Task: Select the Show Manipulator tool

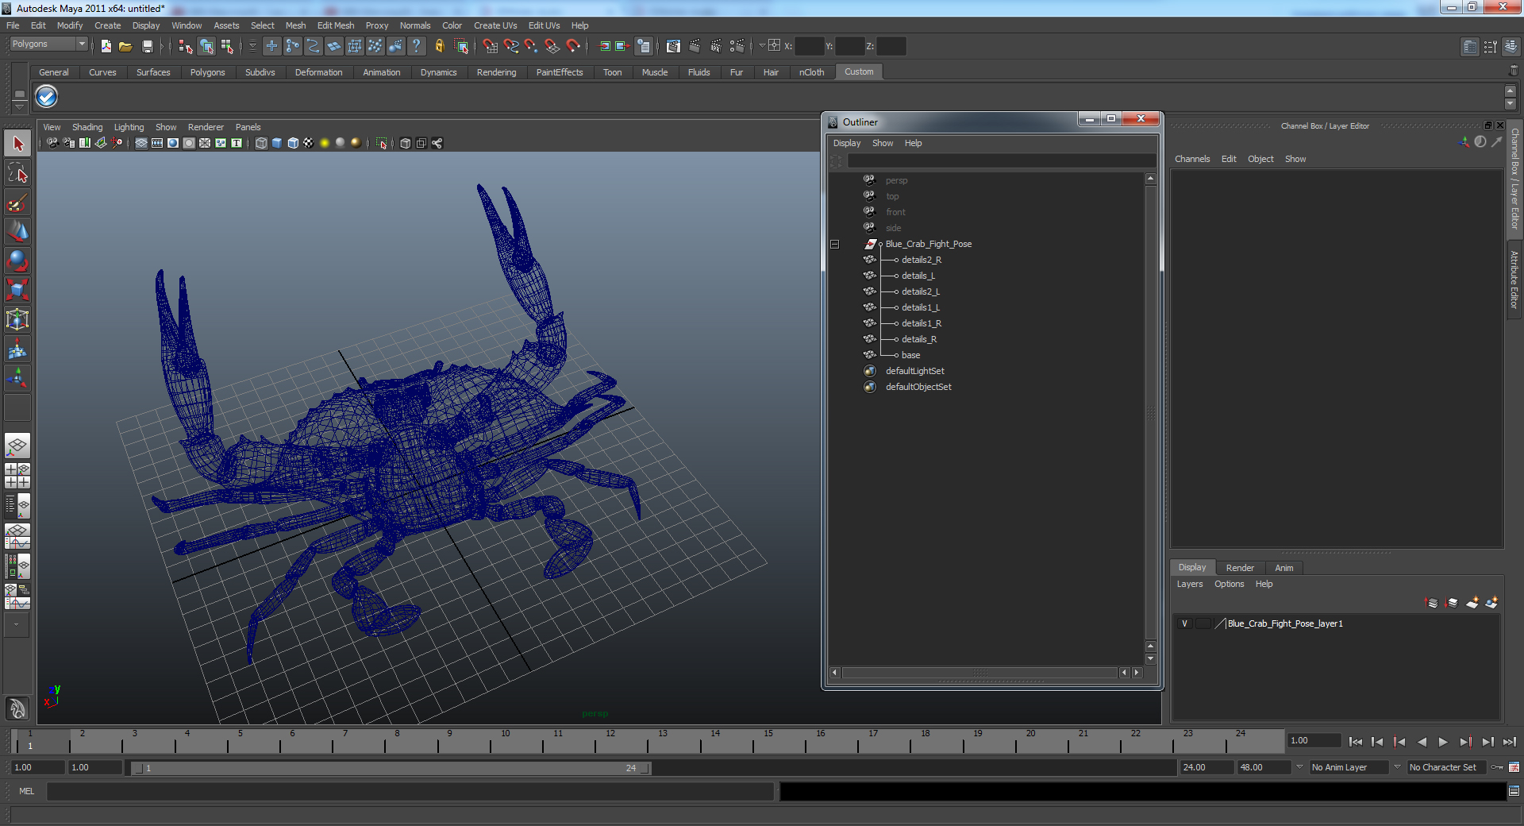Action: click(17, 378)
